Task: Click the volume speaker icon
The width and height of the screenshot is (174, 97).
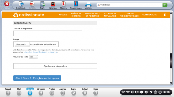Action: 133,92
